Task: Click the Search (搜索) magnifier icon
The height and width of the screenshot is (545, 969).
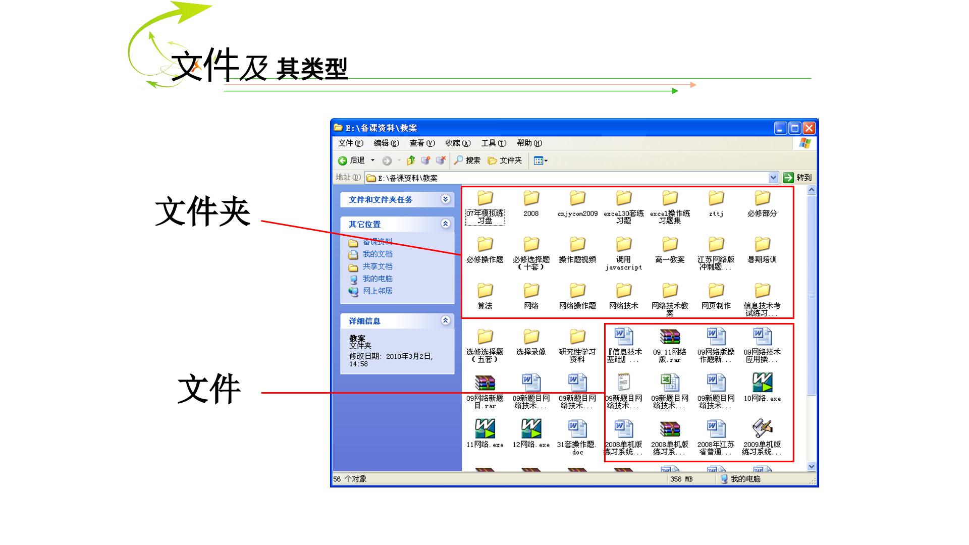Action: [x=458, y=160]
